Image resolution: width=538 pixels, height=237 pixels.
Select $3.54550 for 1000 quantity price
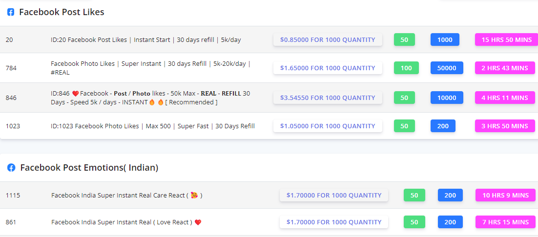click(328, 98)
